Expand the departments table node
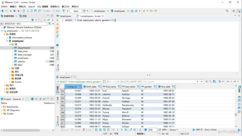Viewport: 242px width, 136px height. [x=13, y=48]
